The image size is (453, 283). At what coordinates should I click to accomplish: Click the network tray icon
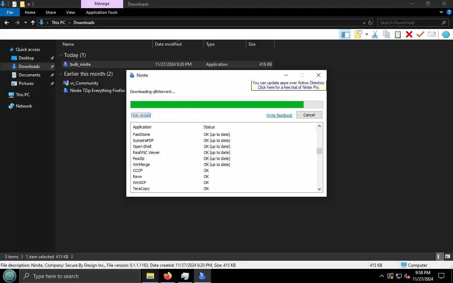(x=399, y=276)
